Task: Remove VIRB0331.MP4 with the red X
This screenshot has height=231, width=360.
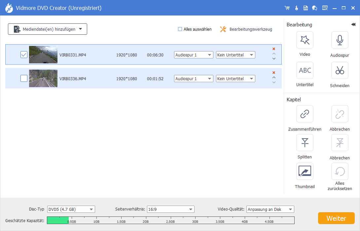Action: click(x=273, y=49)
